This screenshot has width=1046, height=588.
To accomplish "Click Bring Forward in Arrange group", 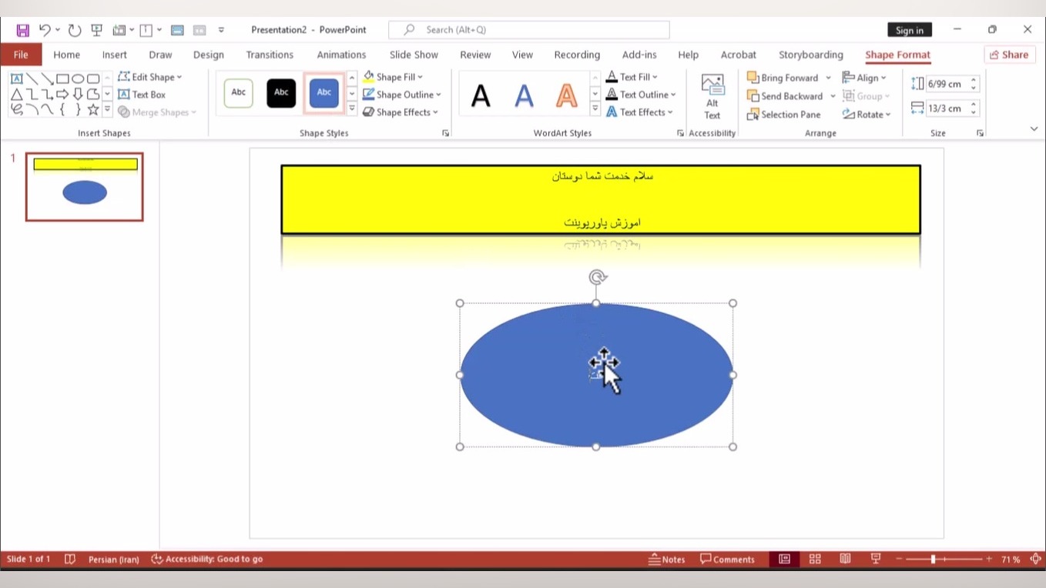I will [783, 78].
